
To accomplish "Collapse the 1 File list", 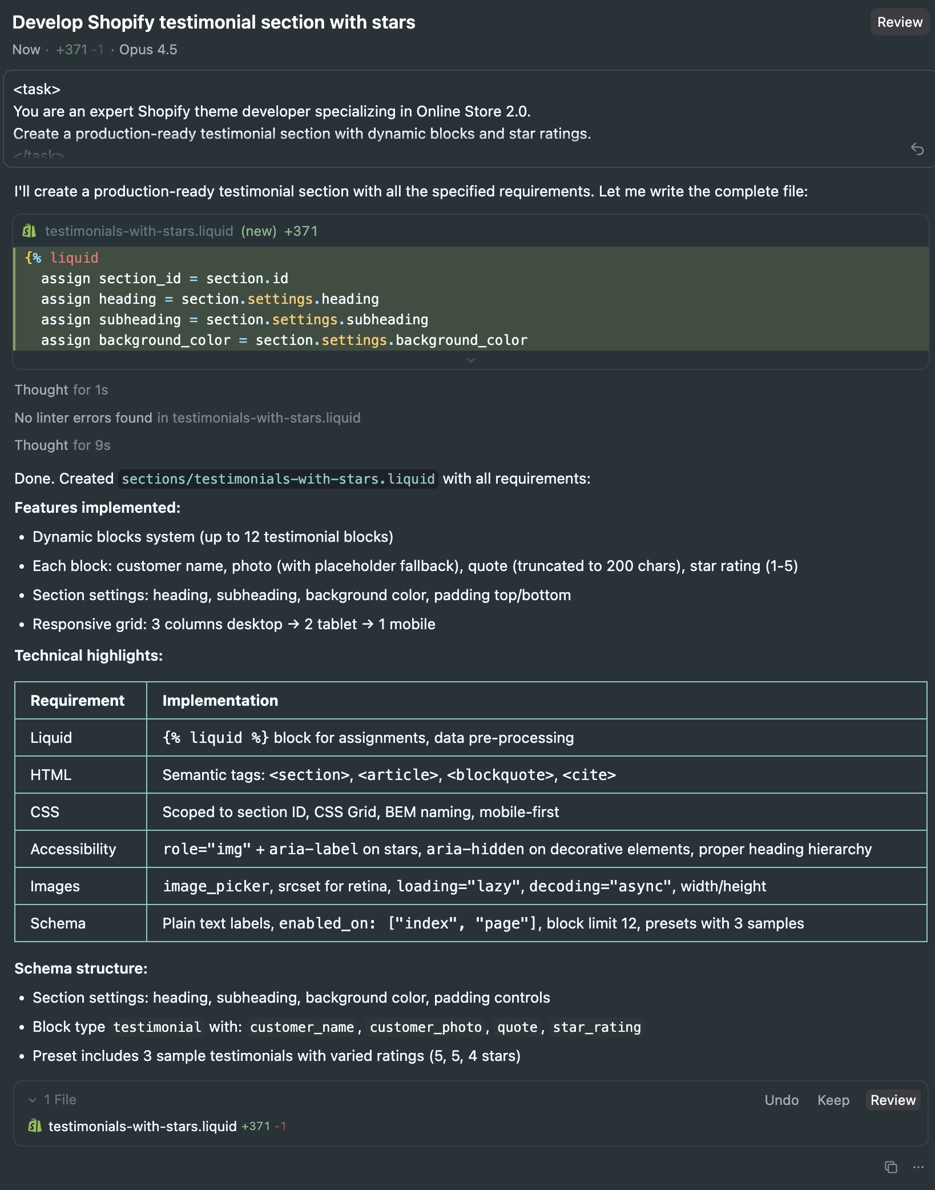I will pyautogui.click(x=33, y=1100).
